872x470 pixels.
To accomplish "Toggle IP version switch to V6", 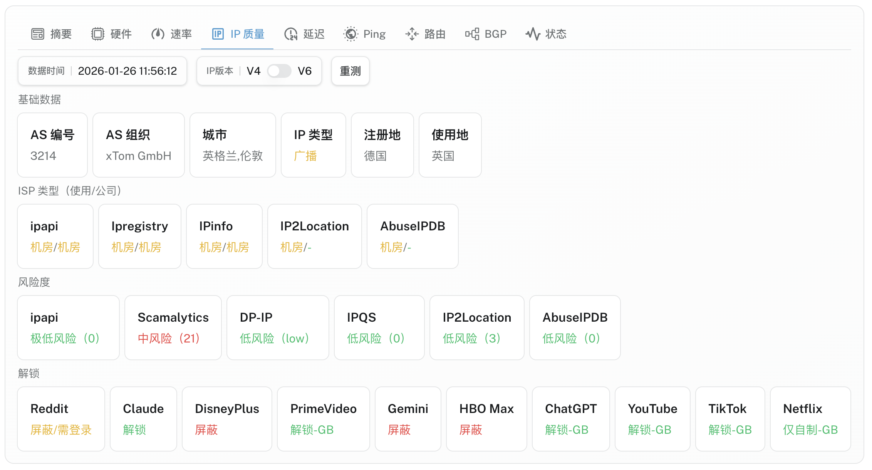I will [279, 71].
